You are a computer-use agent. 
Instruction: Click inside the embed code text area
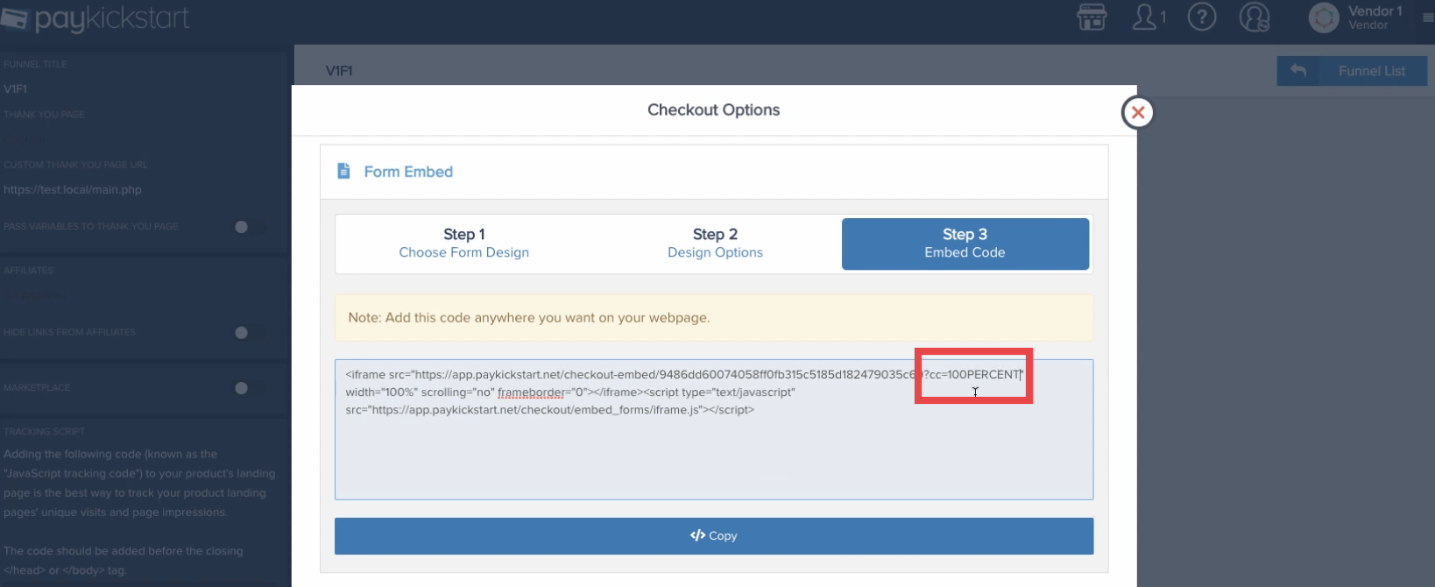click(x=714, y=429)
